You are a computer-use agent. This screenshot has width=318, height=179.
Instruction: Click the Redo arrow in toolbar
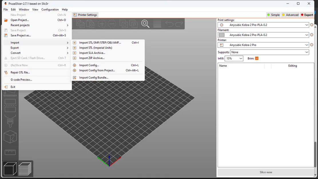pyautogui.click(x=179, y=24)
